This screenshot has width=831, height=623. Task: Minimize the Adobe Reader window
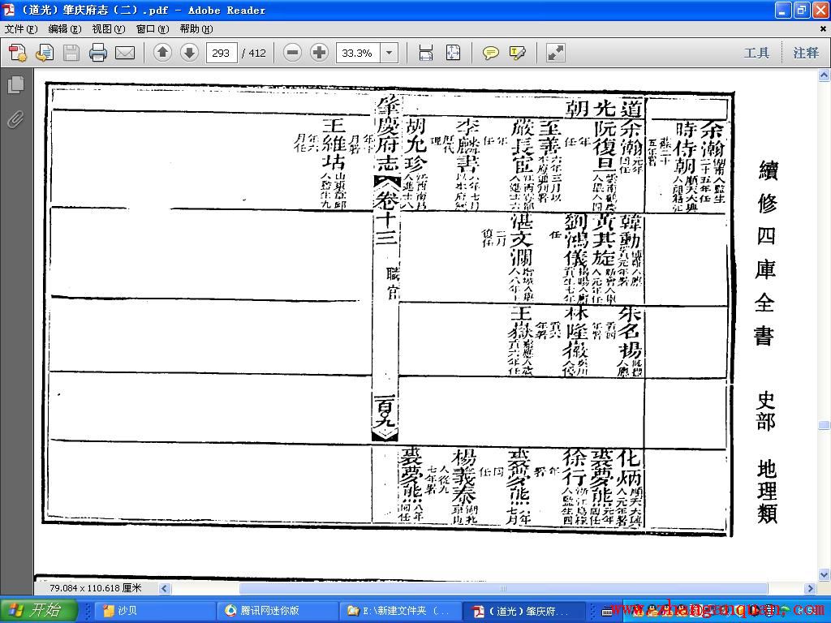784,10
